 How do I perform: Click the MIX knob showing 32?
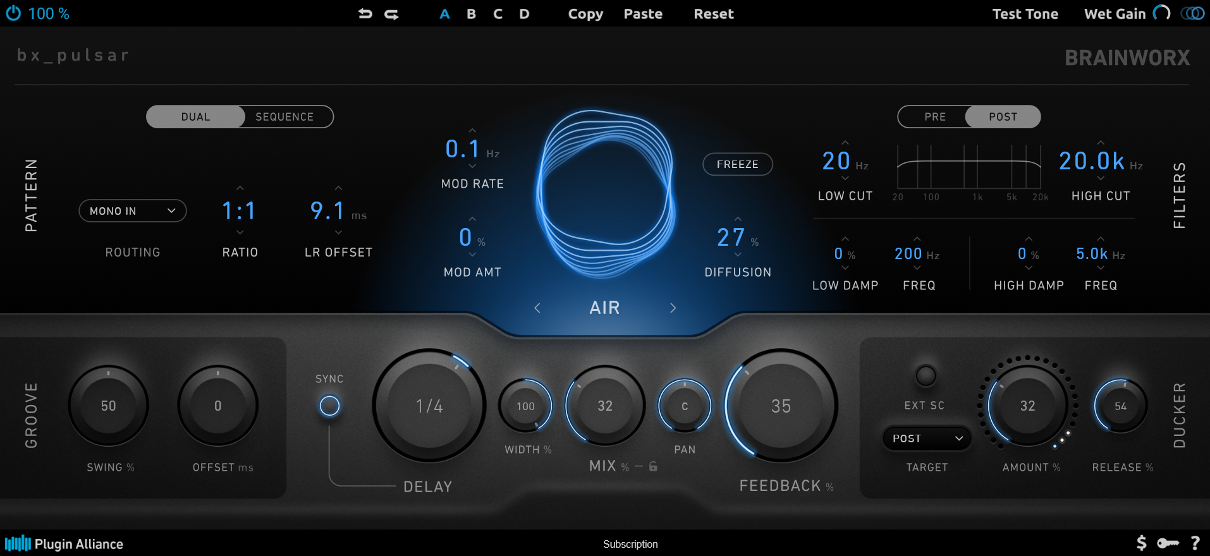[605, 406]
